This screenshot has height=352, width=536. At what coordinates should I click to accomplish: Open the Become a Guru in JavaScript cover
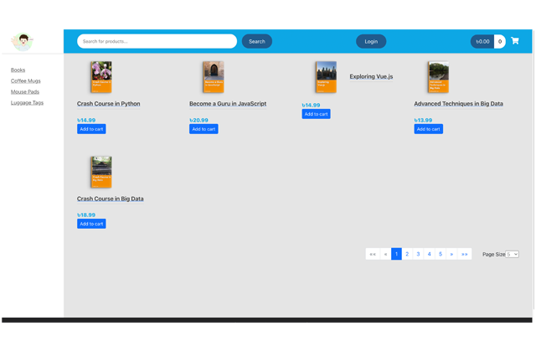tap(213, 77)
